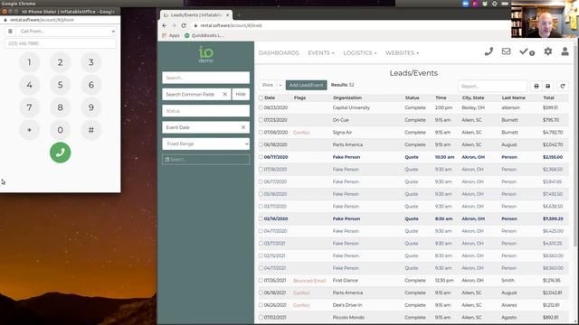Expand the Websites menu
Image resolution: width=579 pixels, height=325 pixels.
click(x=402, y=53)
